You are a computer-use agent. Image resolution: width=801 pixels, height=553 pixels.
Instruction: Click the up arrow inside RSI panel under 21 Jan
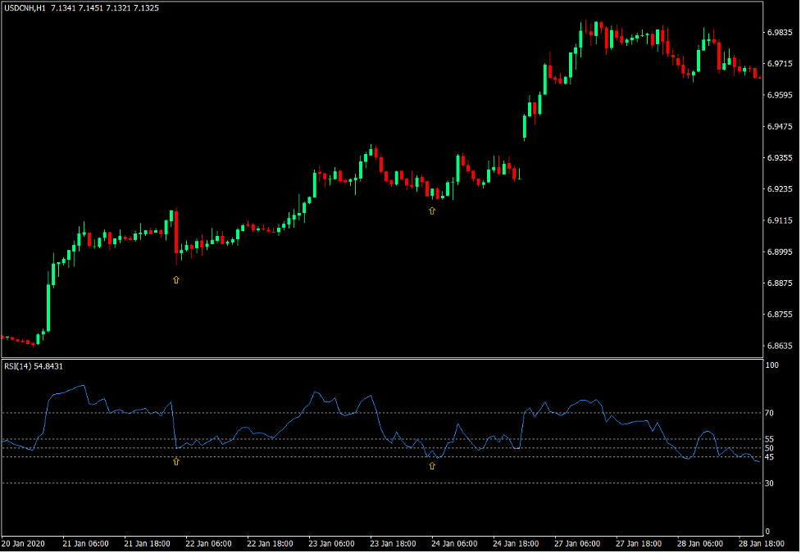(x=175, y=460)
